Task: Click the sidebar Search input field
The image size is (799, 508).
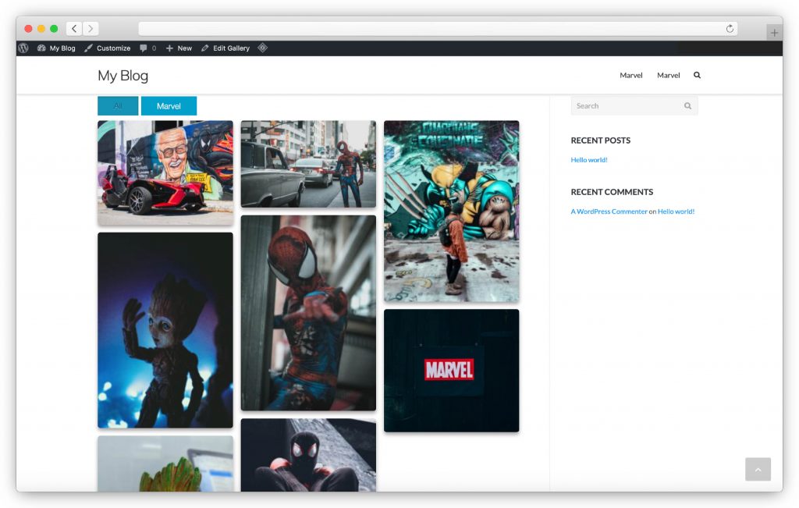Action: coord(624,105)
